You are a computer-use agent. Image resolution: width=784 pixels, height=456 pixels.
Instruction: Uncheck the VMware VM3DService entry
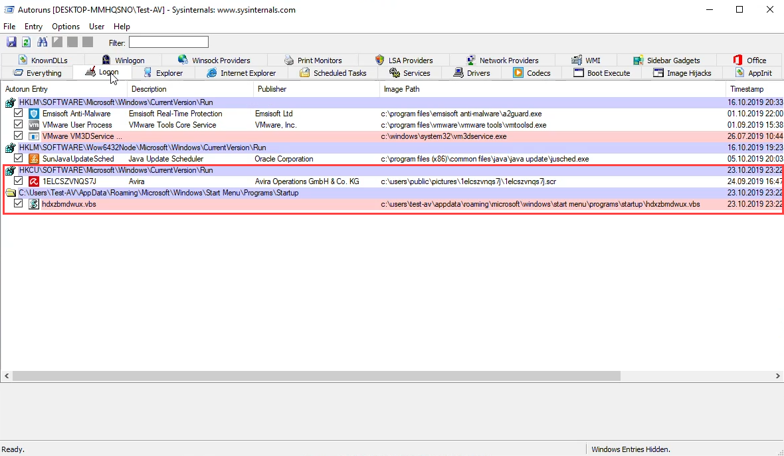coord(19,136)
